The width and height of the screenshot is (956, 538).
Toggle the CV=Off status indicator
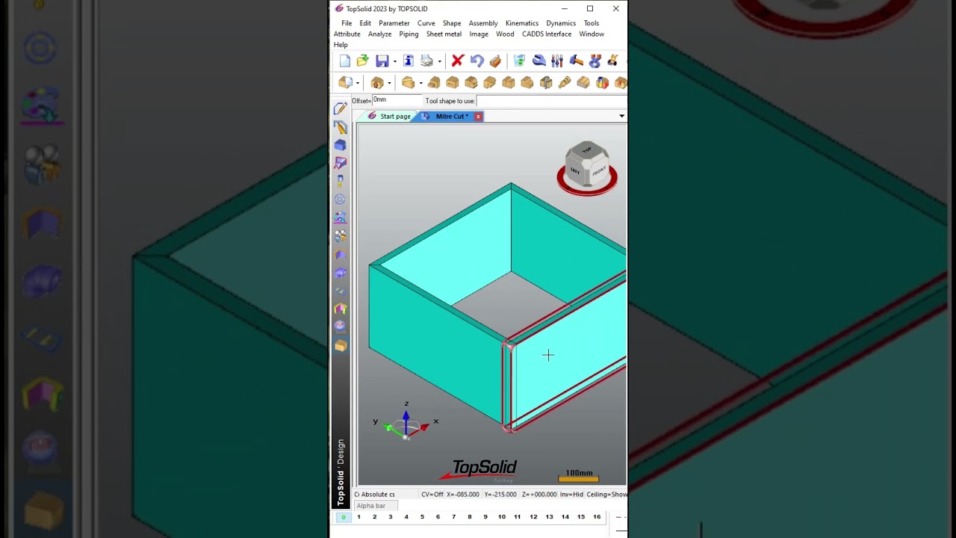(x=432, y=495)
